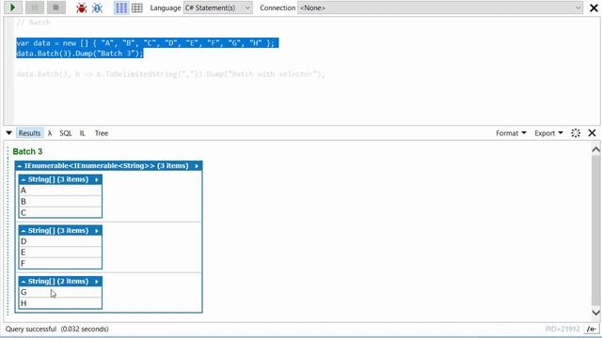Open the Connection dropdown
Viewport: 602px width, 338px height.
[440, 8]
